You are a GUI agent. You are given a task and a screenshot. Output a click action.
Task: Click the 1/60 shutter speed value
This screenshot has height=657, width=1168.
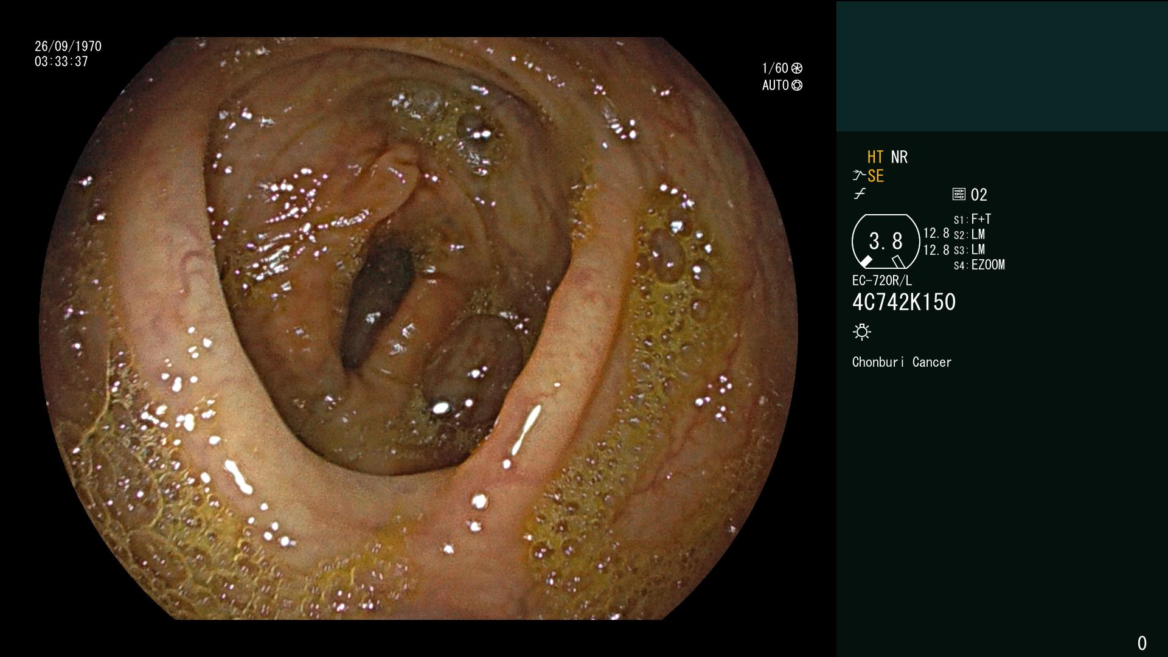click(775, 68)
